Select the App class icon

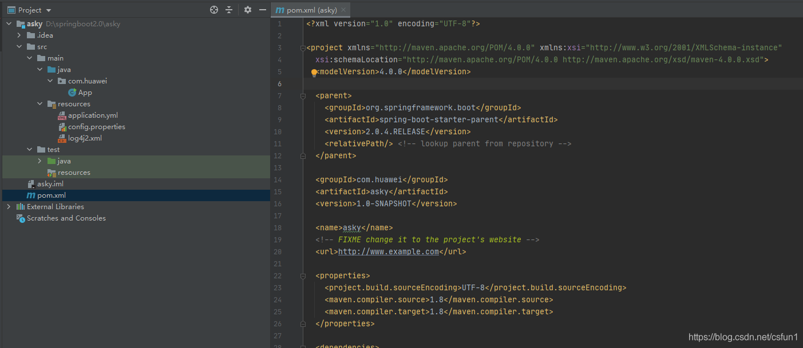(x=72, y=93)
